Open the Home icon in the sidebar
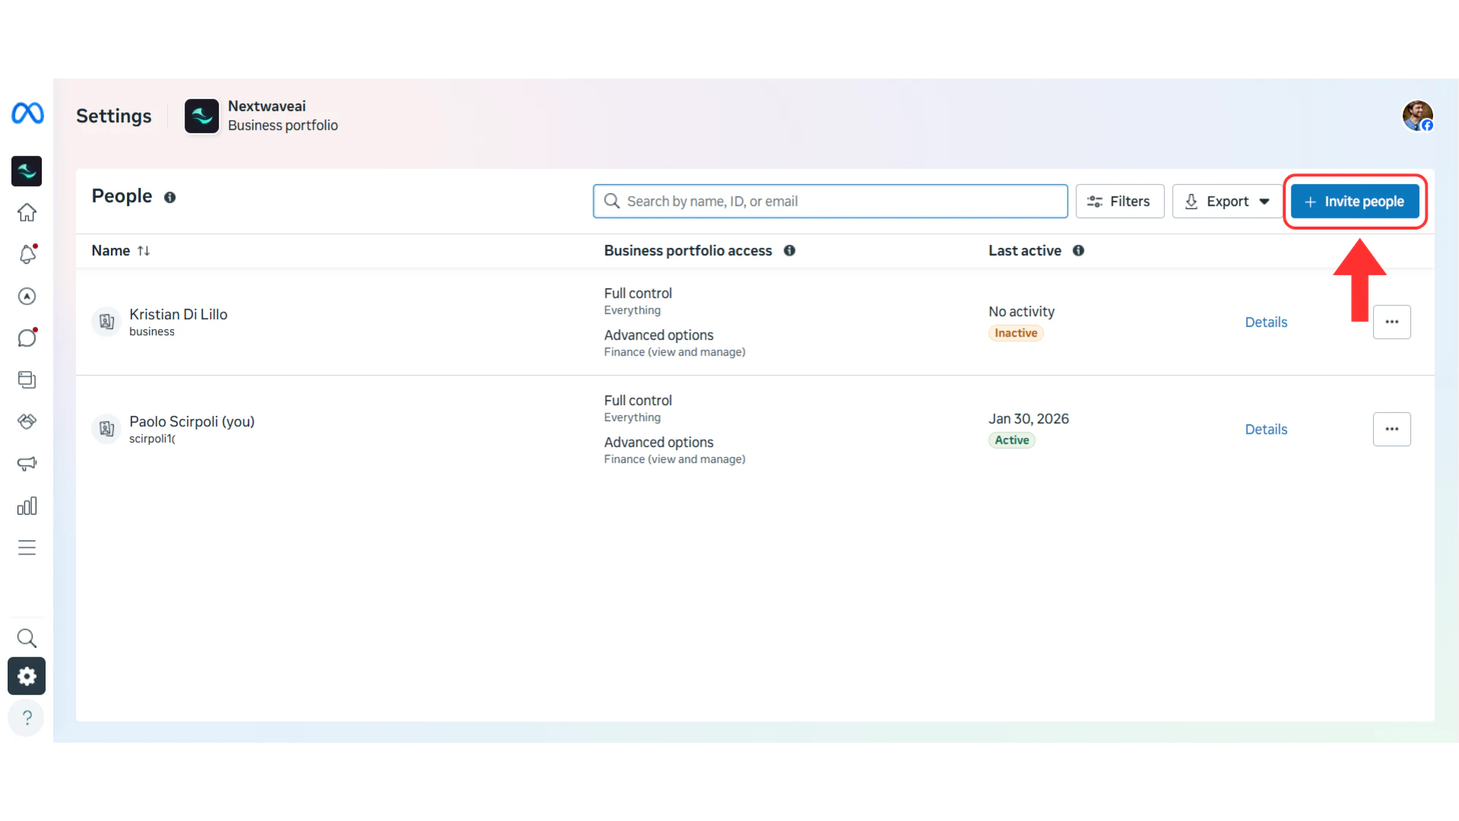The height and width of the screenshot is (821, 1459). [27, 213]
